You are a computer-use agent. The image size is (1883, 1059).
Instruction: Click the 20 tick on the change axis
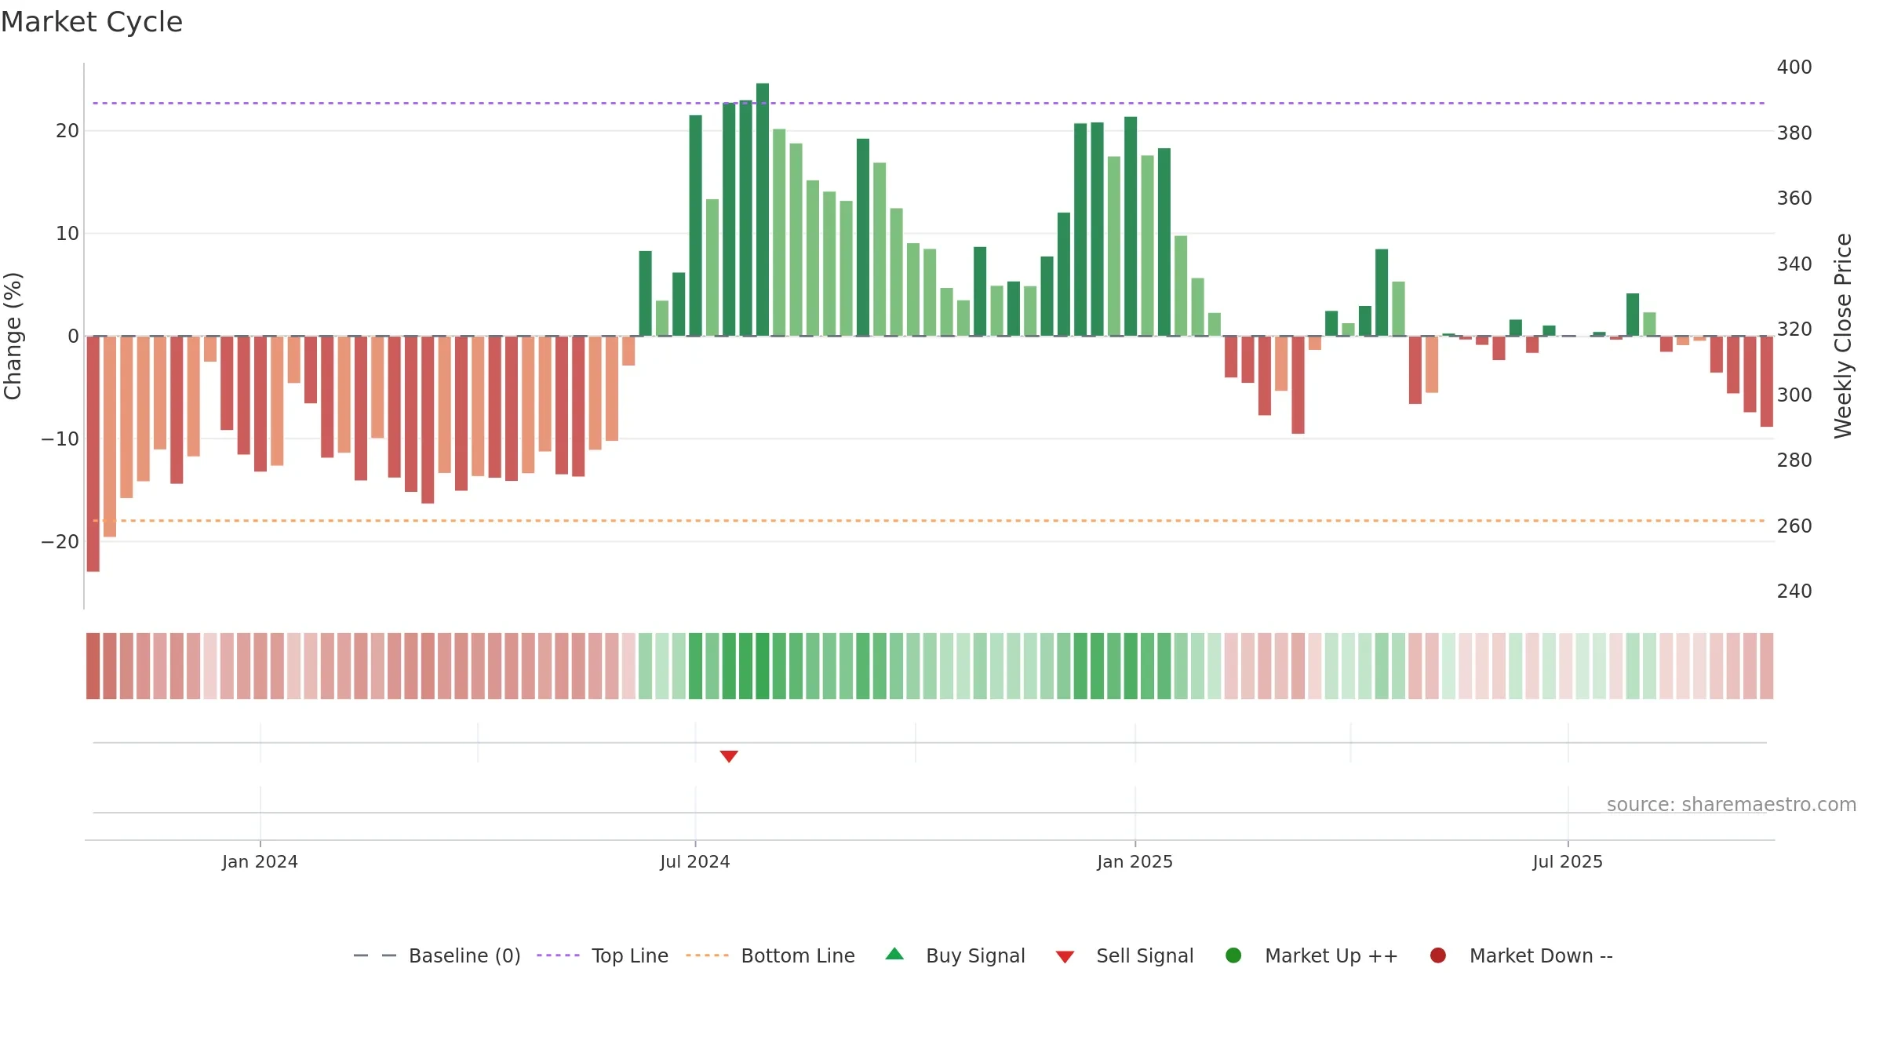tap(67, 131)
